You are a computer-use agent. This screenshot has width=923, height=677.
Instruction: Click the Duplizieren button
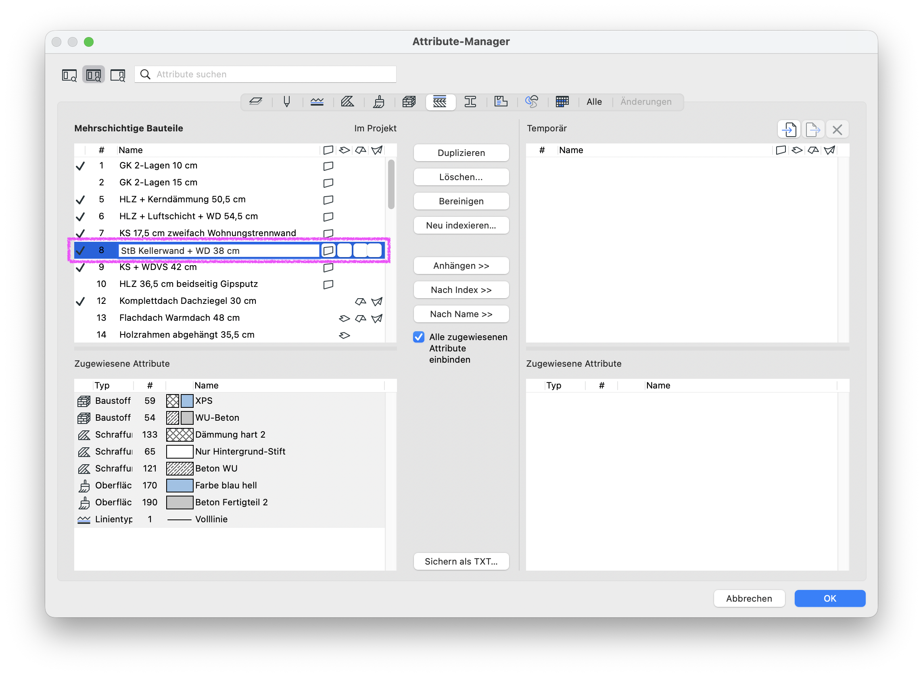(461, 153)
